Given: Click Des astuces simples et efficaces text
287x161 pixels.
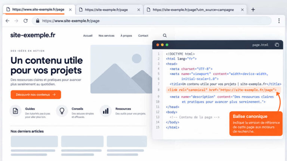Looking at the screenshot, I should [83, 115].
